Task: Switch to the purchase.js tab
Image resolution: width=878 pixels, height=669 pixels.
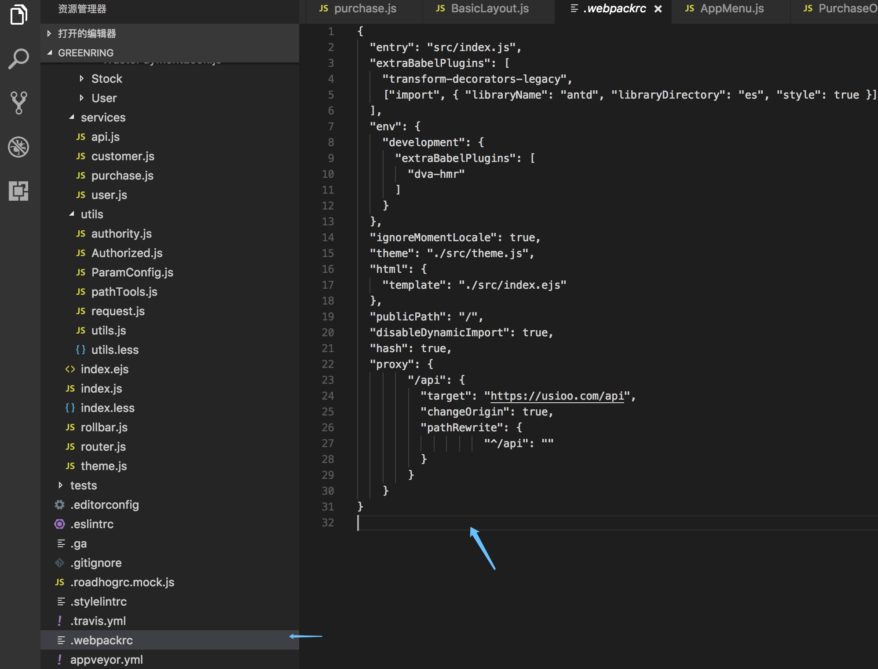Action: tap(365, 9)
